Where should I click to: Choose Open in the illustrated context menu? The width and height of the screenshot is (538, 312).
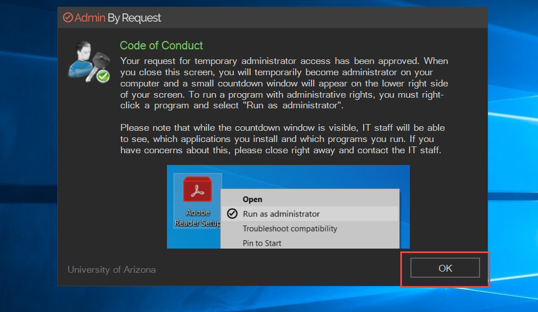pos(252,199)
